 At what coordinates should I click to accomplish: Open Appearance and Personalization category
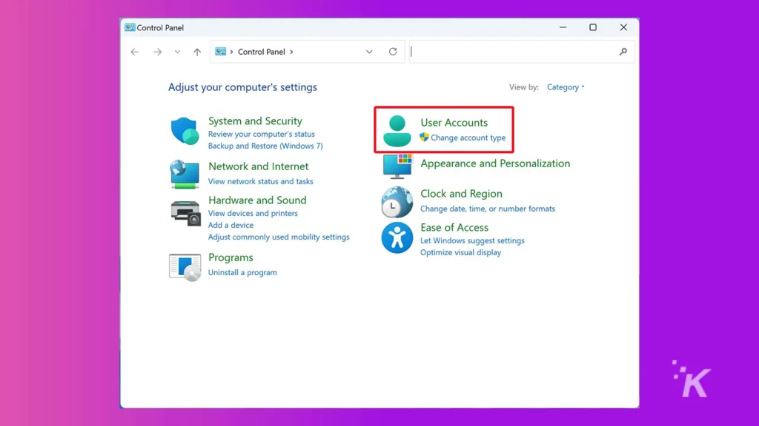click(x=495, y=163)
